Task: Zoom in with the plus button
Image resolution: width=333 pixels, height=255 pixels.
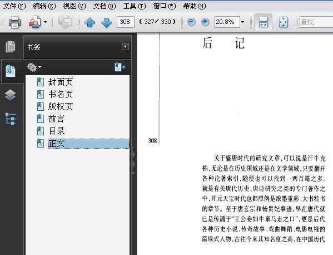Action: pos(205,22)
